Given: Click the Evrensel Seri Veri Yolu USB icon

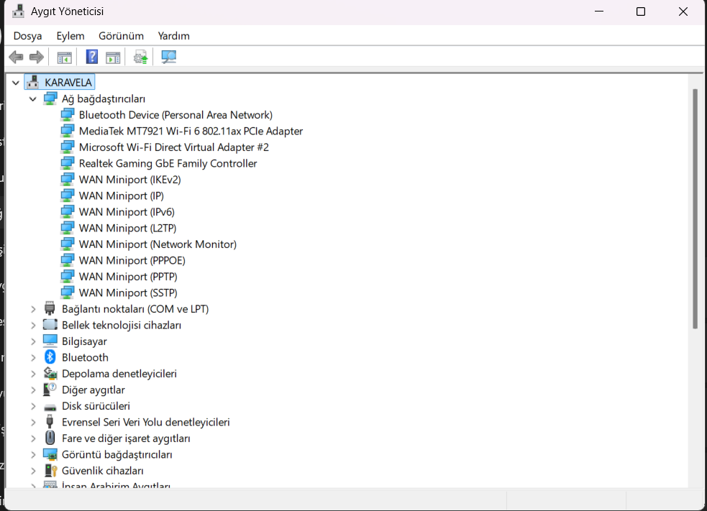Looking at the screenshot, I should pos(50,422).
